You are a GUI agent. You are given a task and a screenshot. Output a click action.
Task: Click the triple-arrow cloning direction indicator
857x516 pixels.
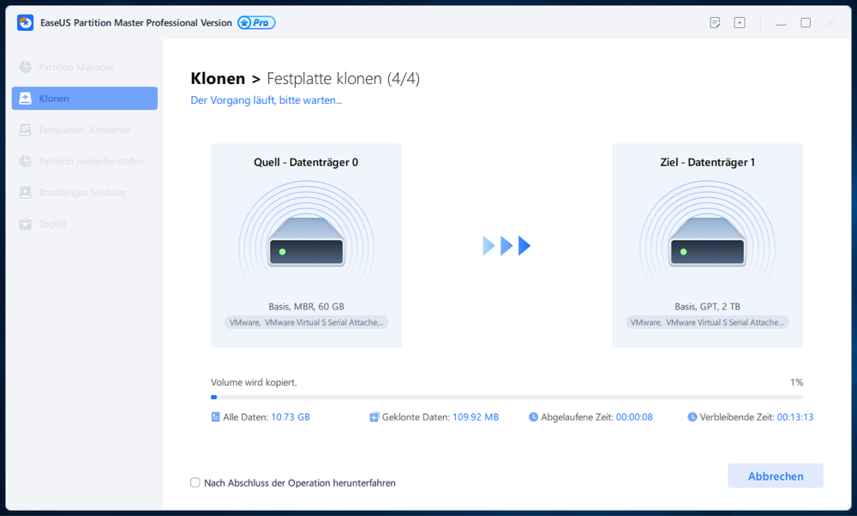[506, 246]
